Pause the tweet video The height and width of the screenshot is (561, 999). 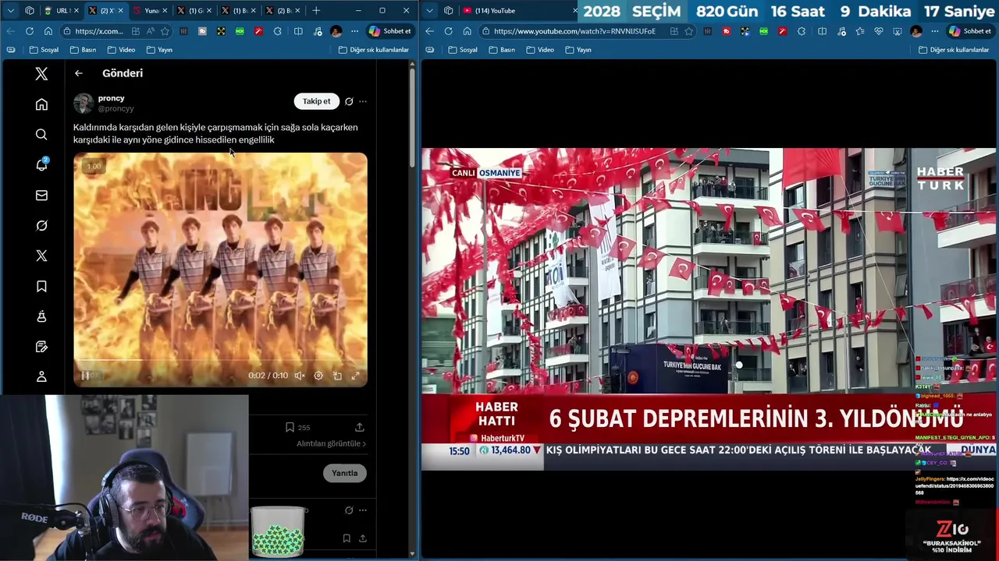point(85,376)
